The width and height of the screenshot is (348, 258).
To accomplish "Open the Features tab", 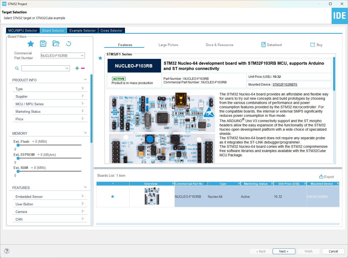I will [x=125, y=45].
